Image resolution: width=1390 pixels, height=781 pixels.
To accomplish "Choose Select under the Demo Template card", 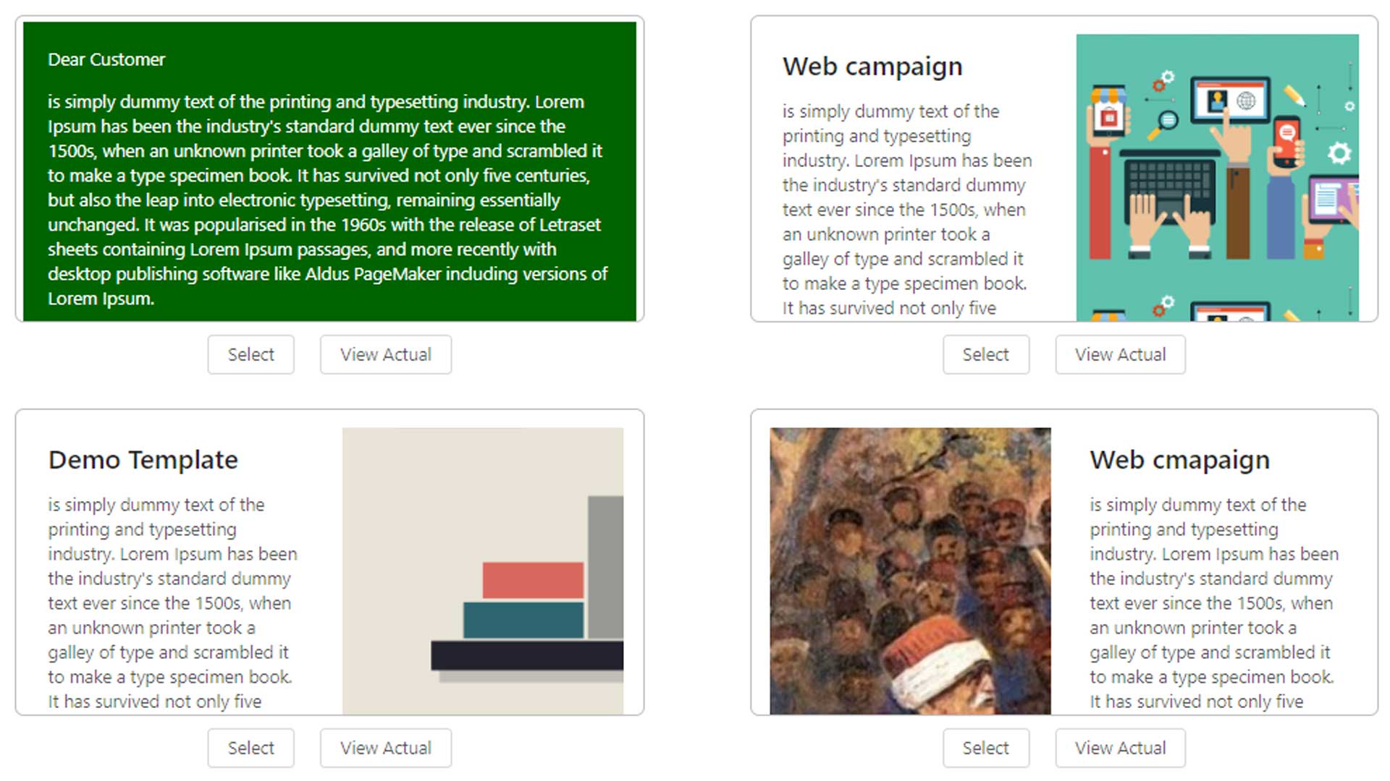I will pos(250,748).
